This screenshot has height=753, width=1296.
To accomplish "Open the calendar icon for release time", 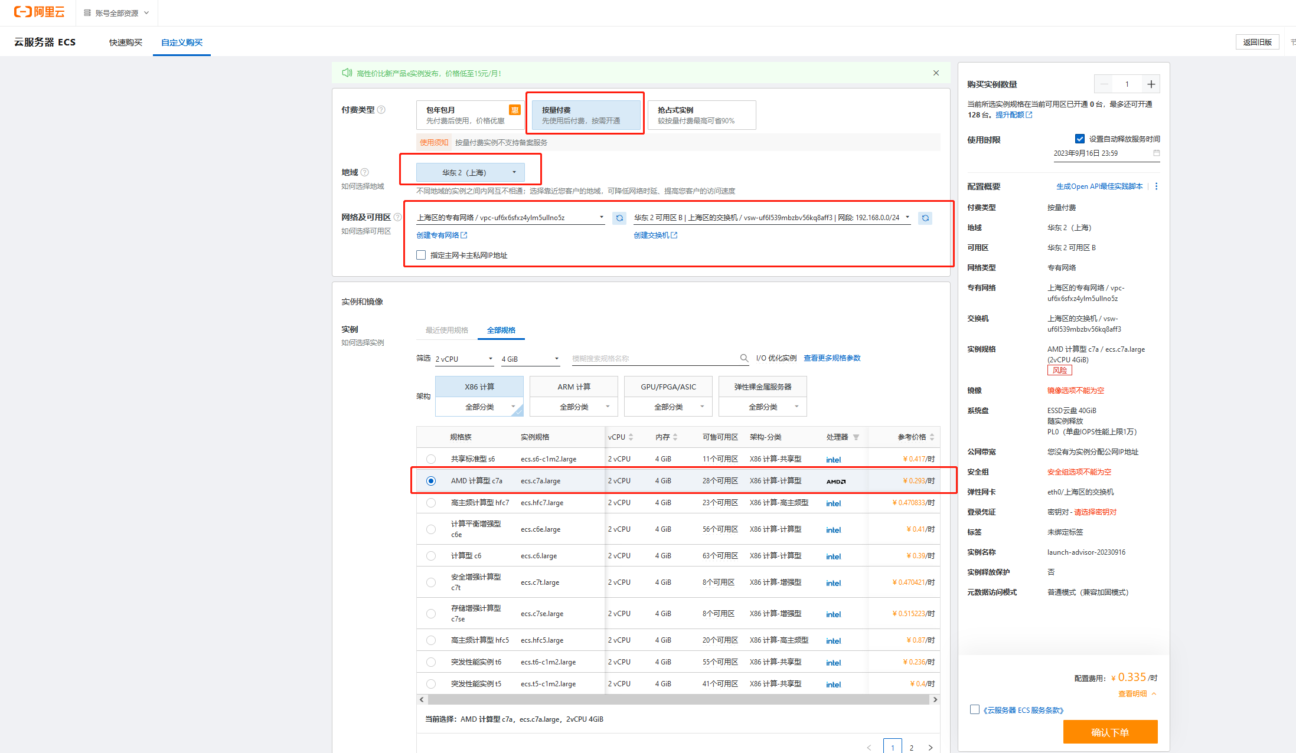I will [1157, 153].
